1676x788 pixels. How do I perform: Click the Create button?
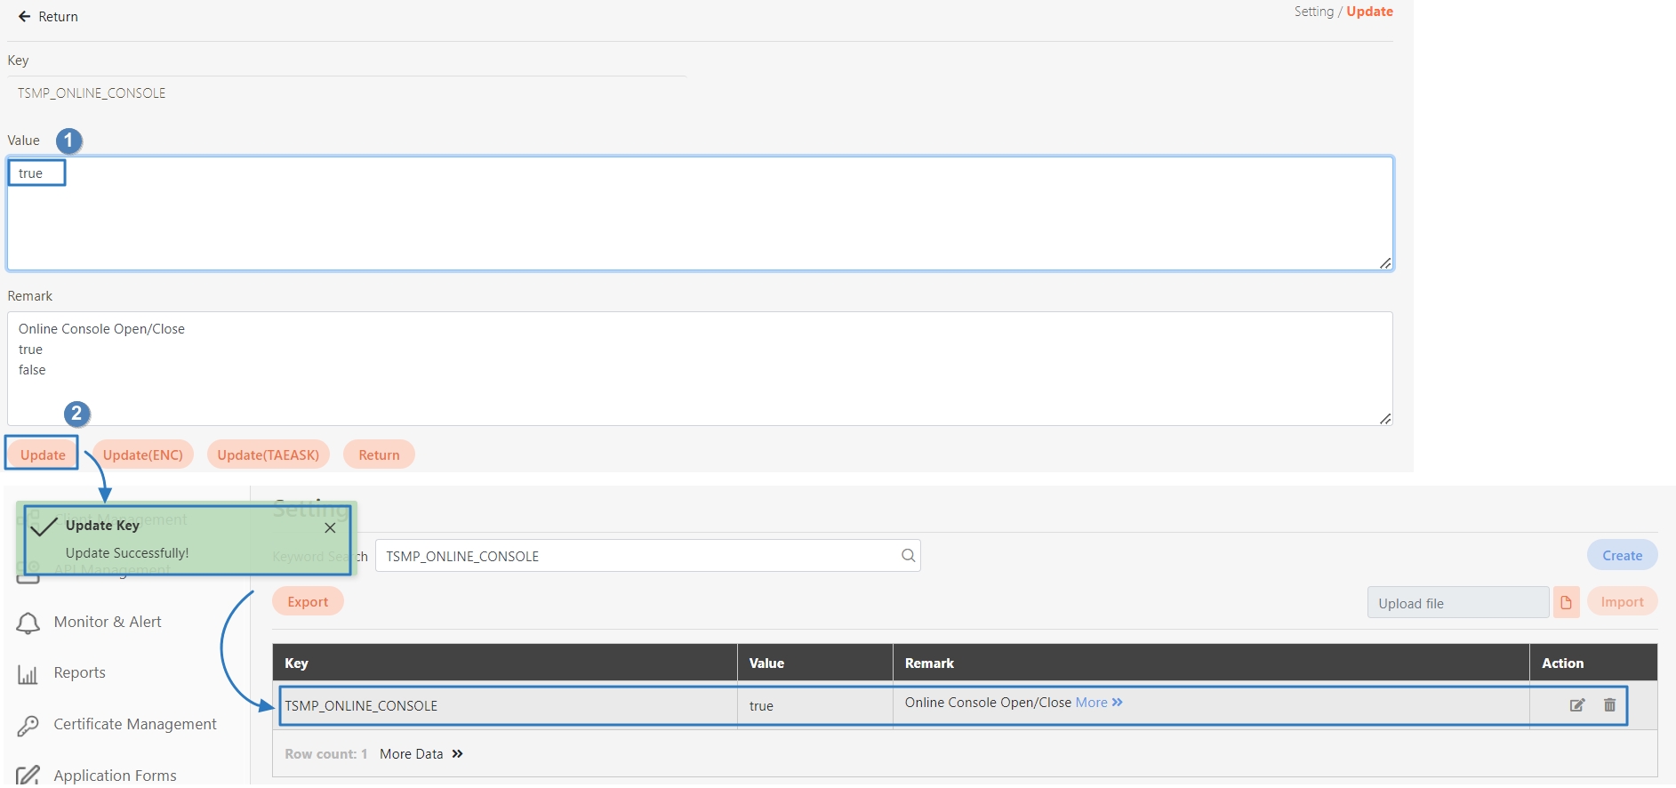[1622, 556]
